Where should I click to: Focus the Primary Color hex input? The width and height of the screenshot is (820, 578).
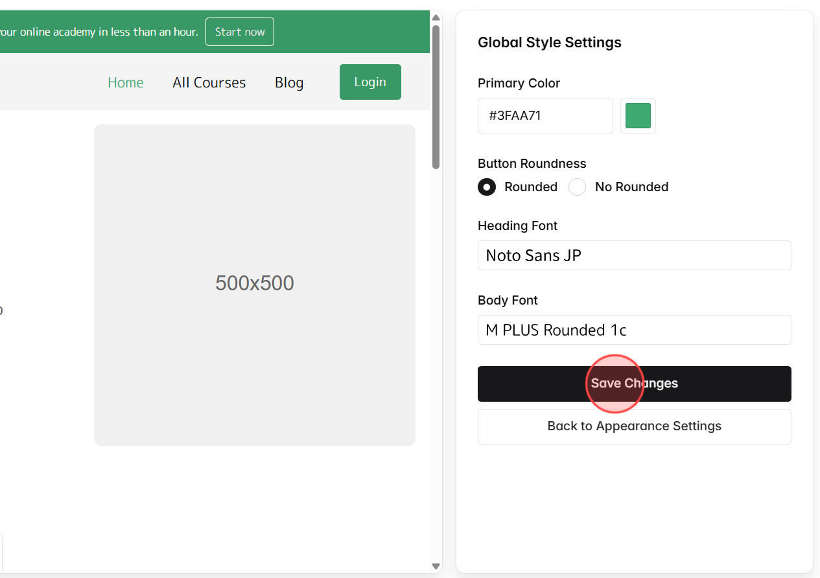[x=545, y=115]
